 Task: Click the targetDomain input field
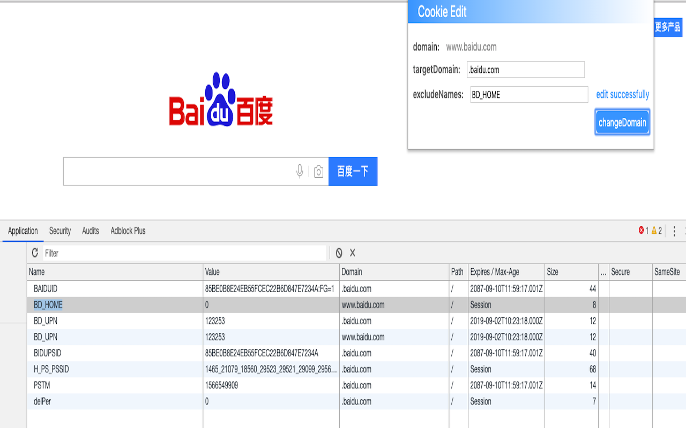(x=525, y=70)
